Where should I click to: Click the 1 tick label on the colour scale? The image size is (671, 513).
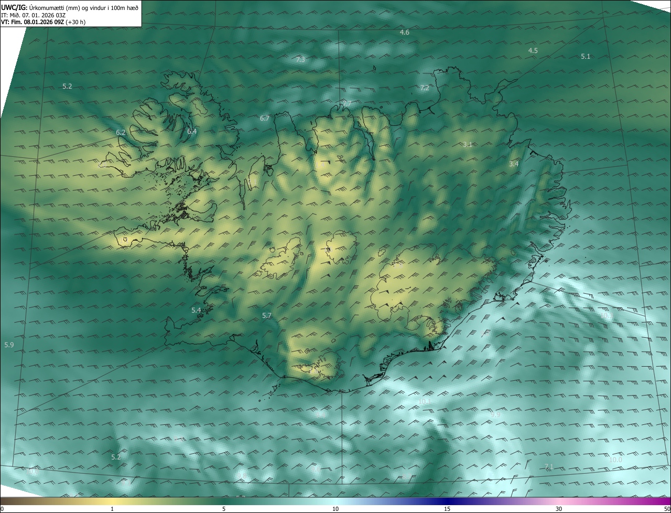(x=112, y=509)
